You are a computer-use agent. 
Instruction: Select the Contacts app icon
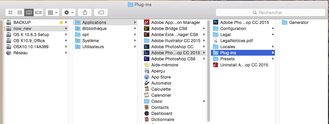(147, 107)
